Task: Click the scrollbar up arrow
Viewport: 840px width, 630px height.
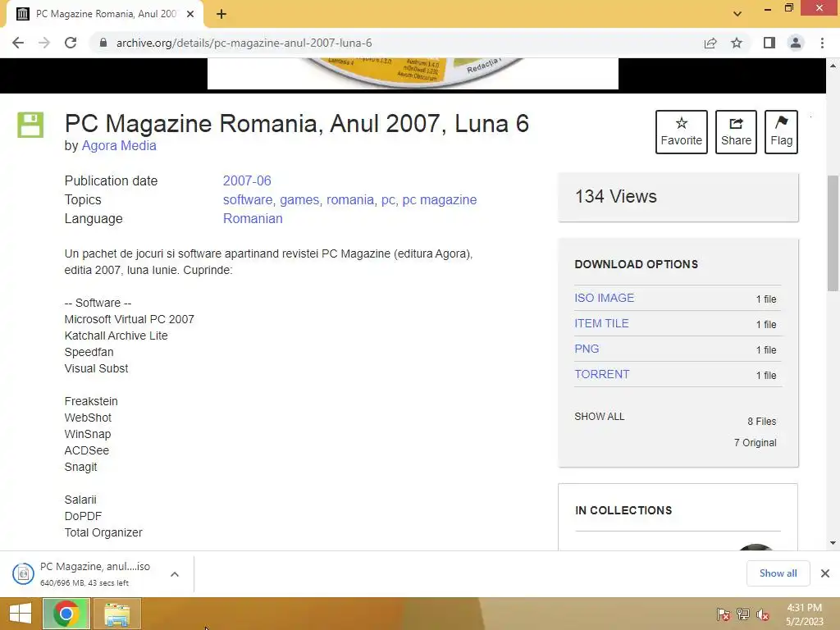Action: 833,66
